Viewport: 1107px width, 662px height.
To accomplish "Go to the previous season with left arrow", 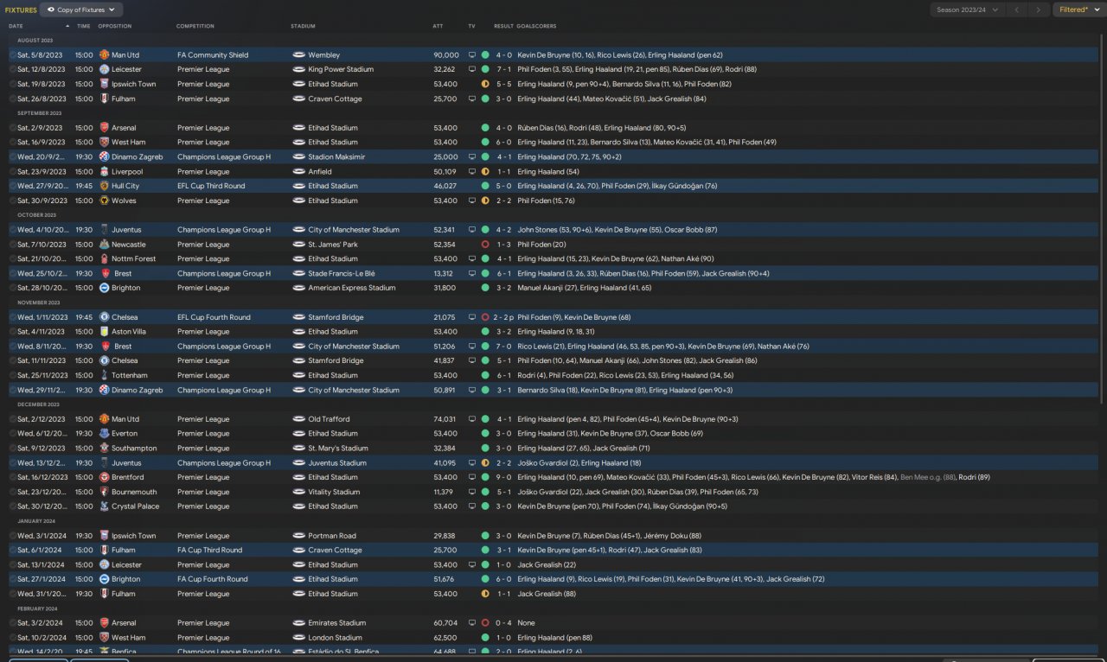I will 1017,10.
